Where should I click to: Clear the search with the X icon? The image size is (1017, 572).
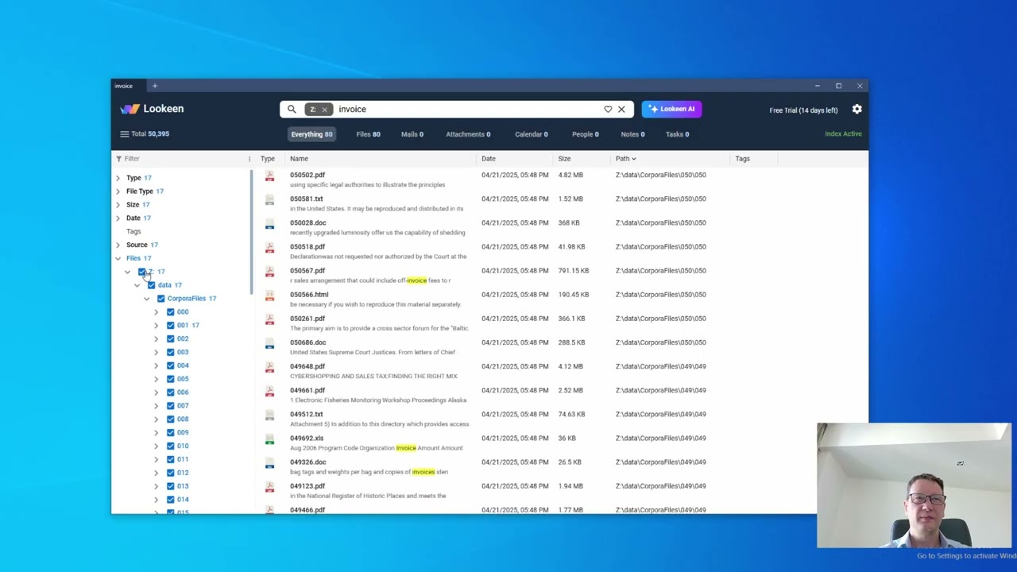[x=621, y=109]
